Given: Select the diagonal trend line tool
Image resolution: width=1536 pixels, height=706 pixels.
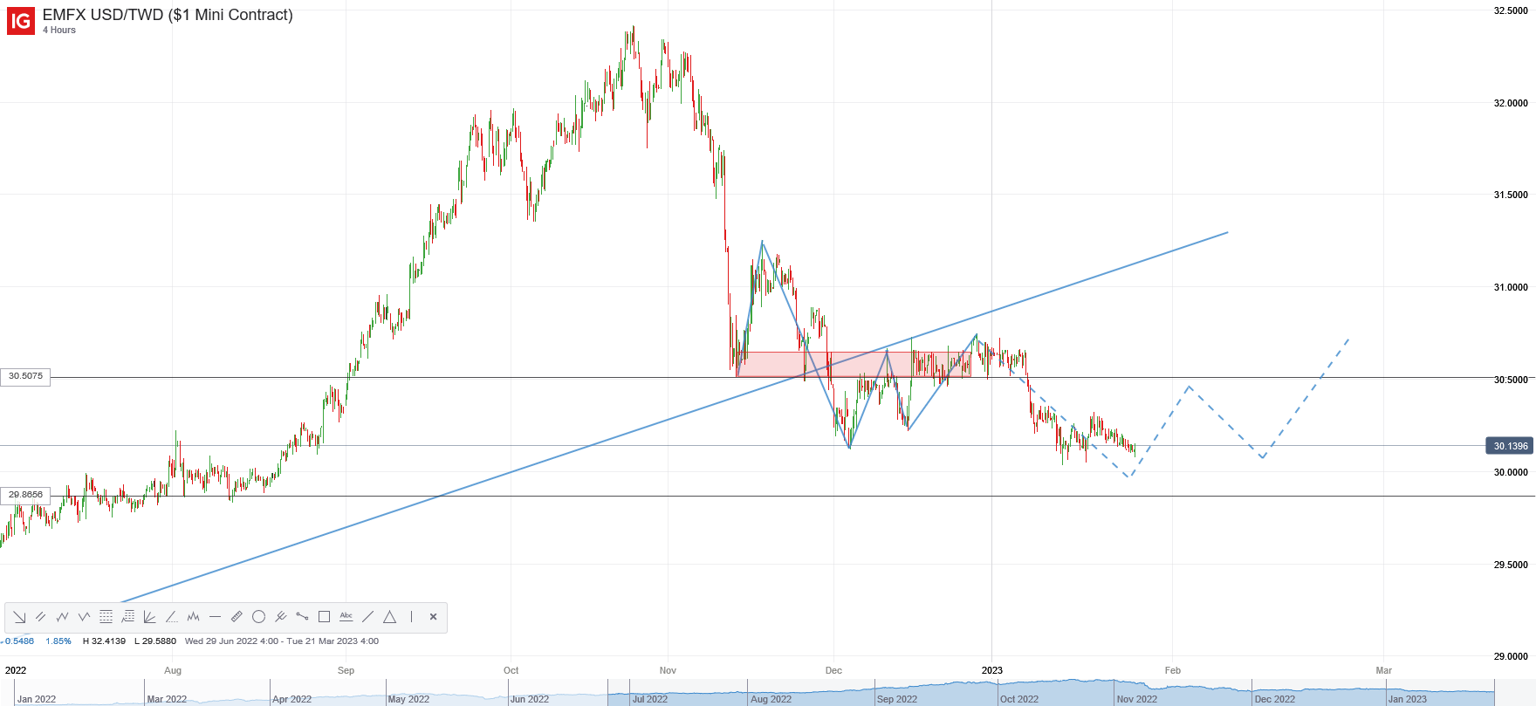Looking at the screenshot, I should tap(368, 617).
